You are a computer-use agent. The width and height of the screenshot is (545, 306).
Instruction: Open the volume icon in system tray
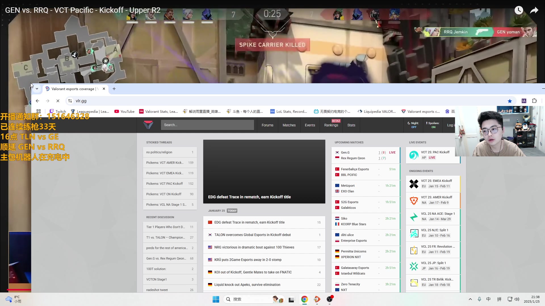coord(517,299)
